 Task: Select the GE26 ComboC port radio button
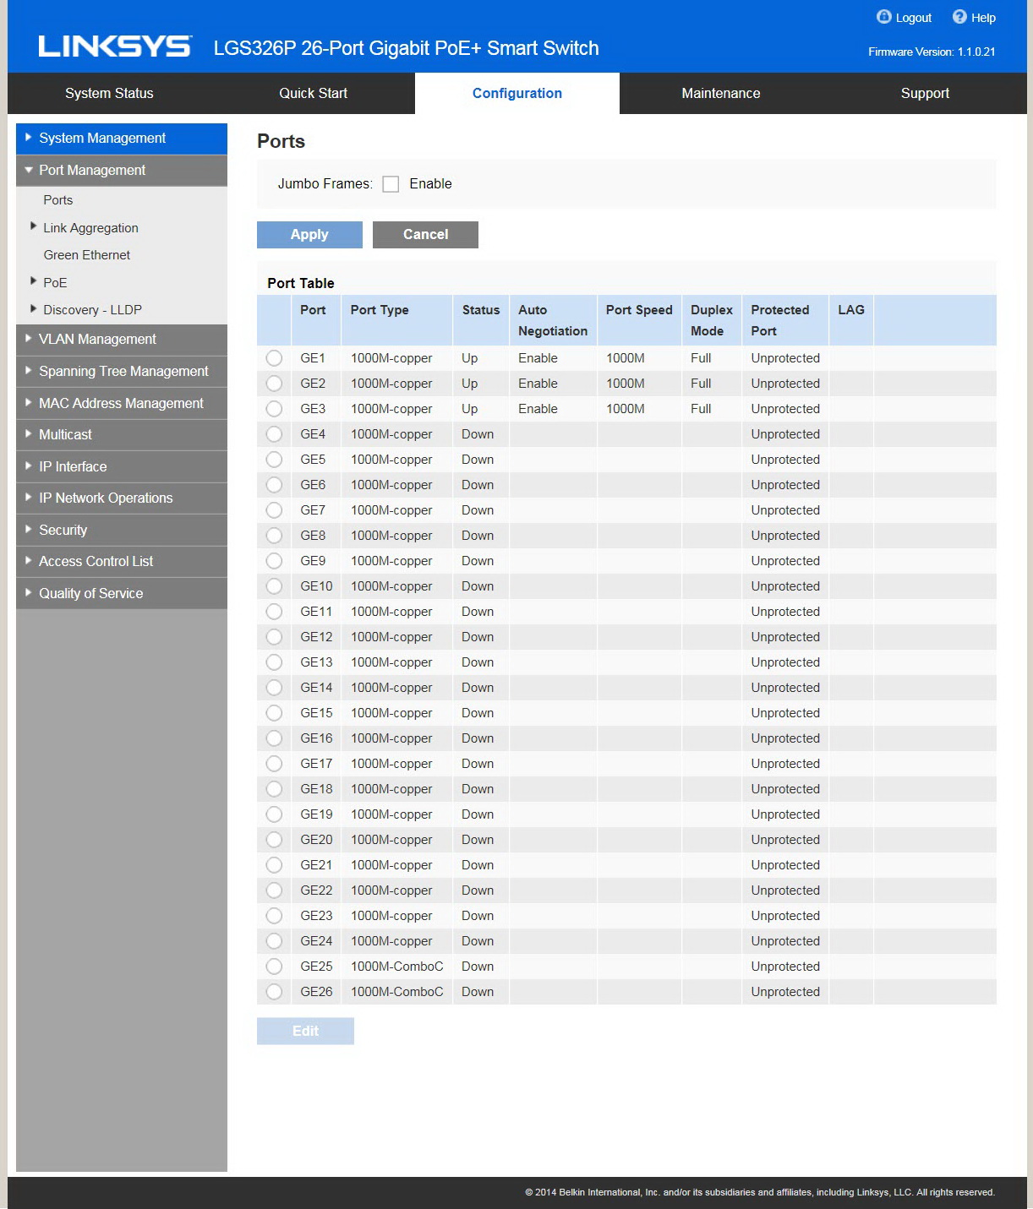(x=274, y=992)
